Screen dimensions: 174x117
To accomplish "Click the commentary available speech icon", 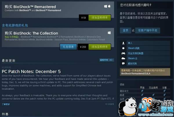I will (123, 64).
